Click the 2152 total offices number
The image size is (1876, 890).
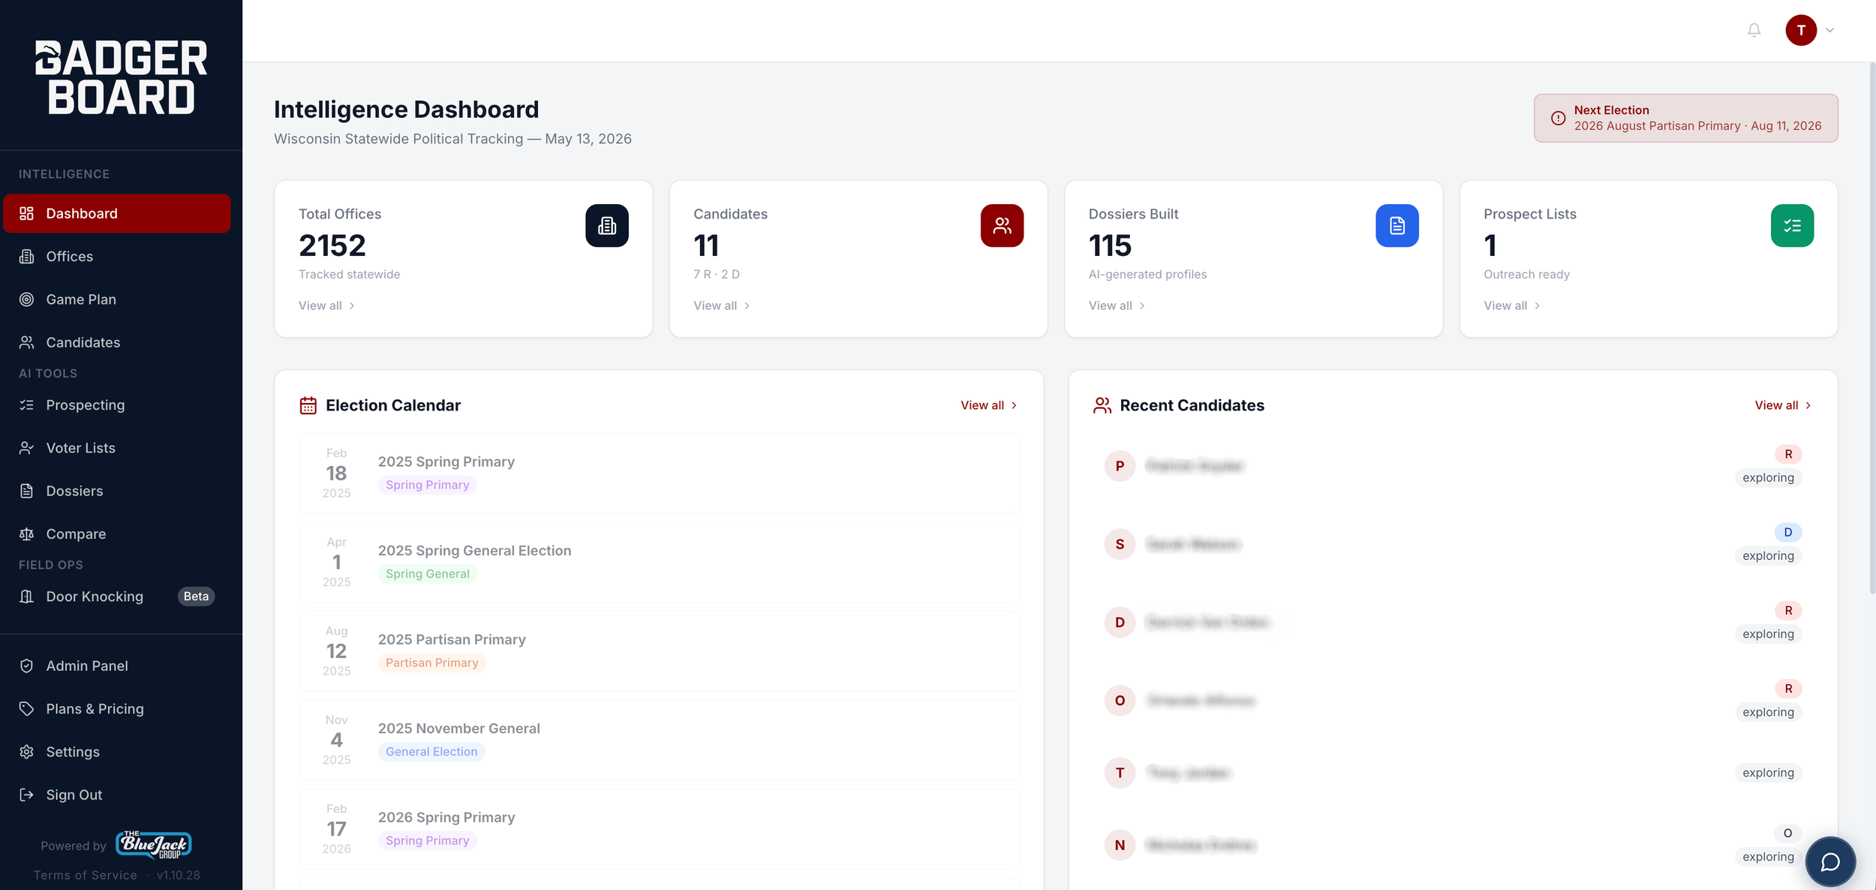(332, 245)
